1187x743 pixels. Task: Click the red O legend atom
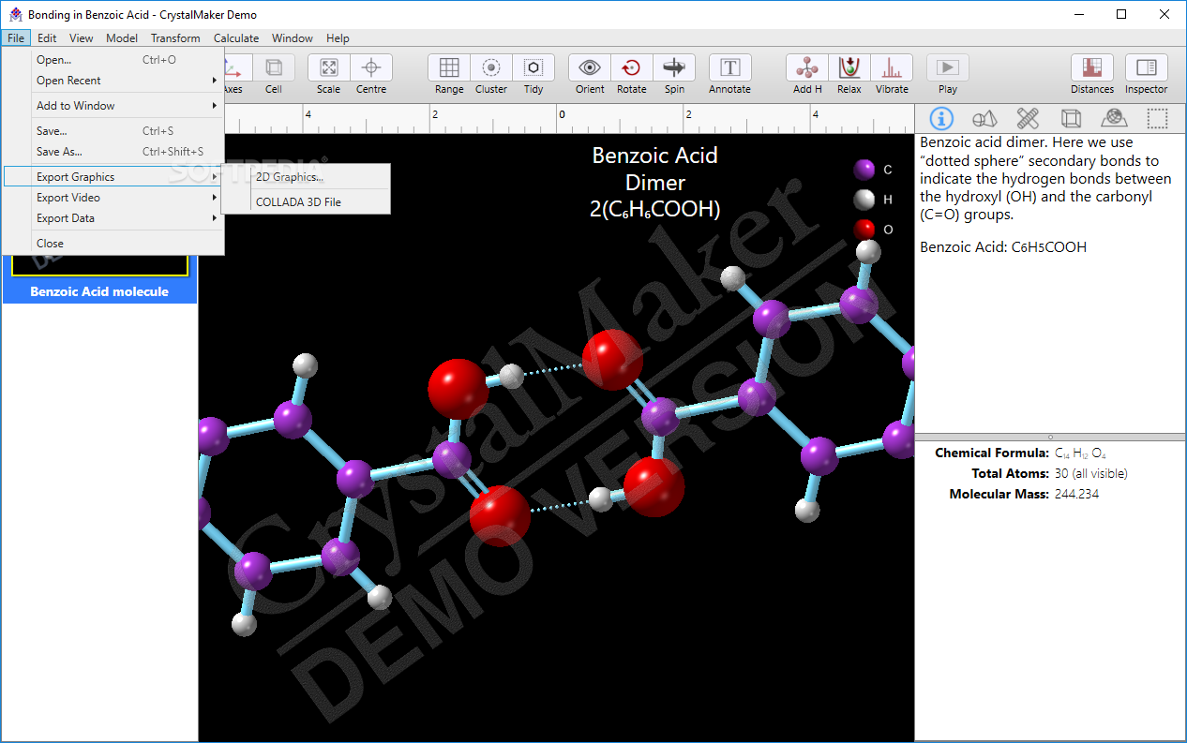[x=864, y=229]
